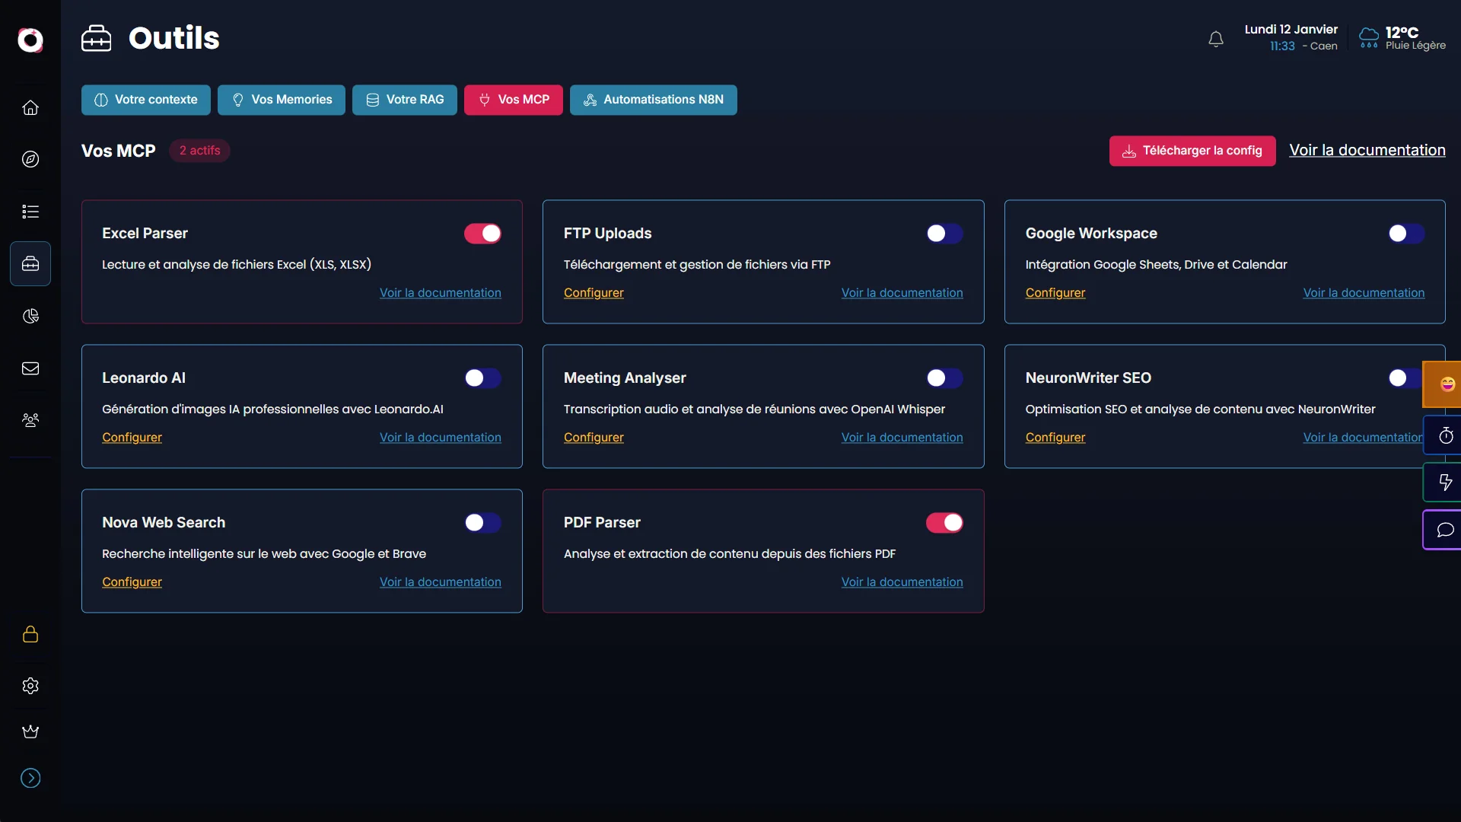The image size is (1461, 822).
Task: Click Configurer link under Leonardo AI
Action: point(132,438)
